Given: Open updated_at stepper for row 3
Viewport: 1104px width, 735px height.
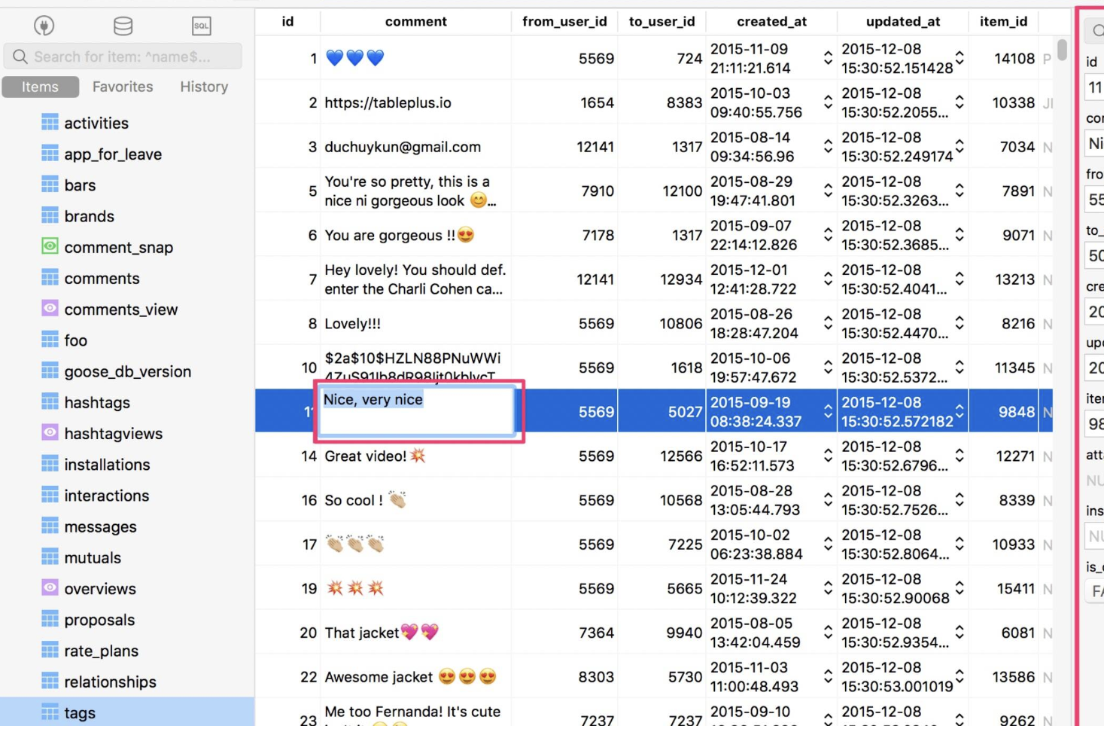Looking at the screenshot, I should pos(960,147).
